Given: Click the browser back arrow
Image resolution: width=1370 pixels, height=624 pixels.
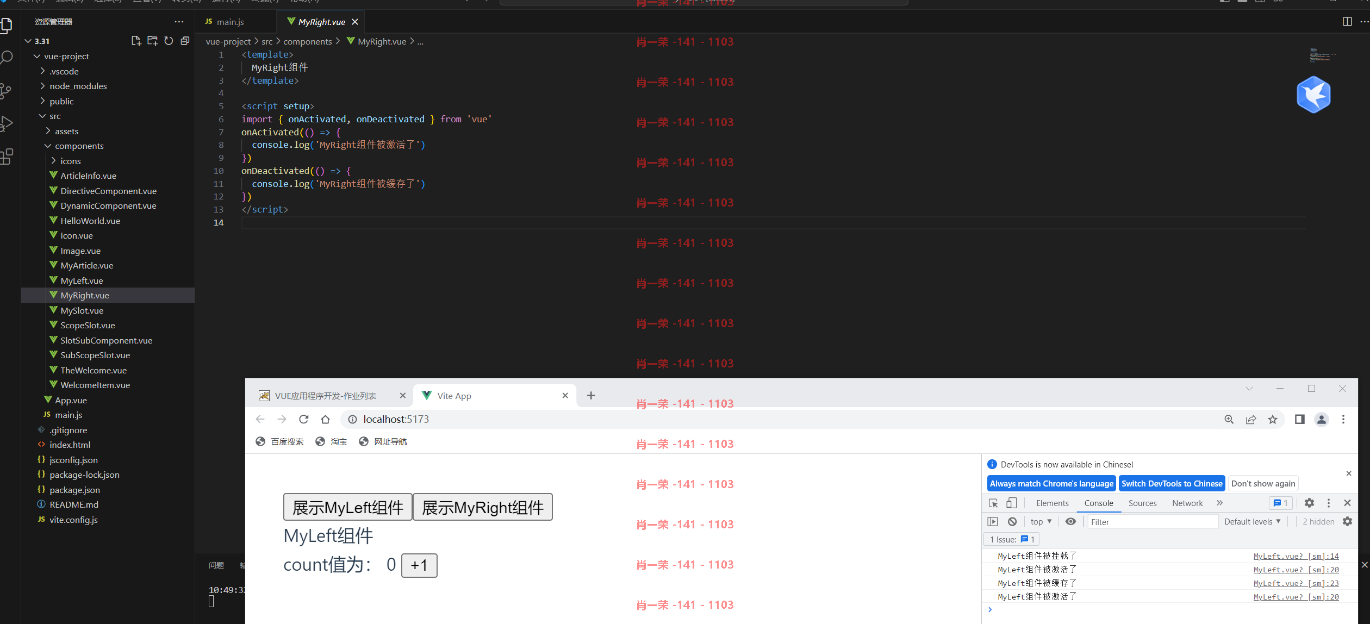Looking at the screenshot, I should pos(260,419).
